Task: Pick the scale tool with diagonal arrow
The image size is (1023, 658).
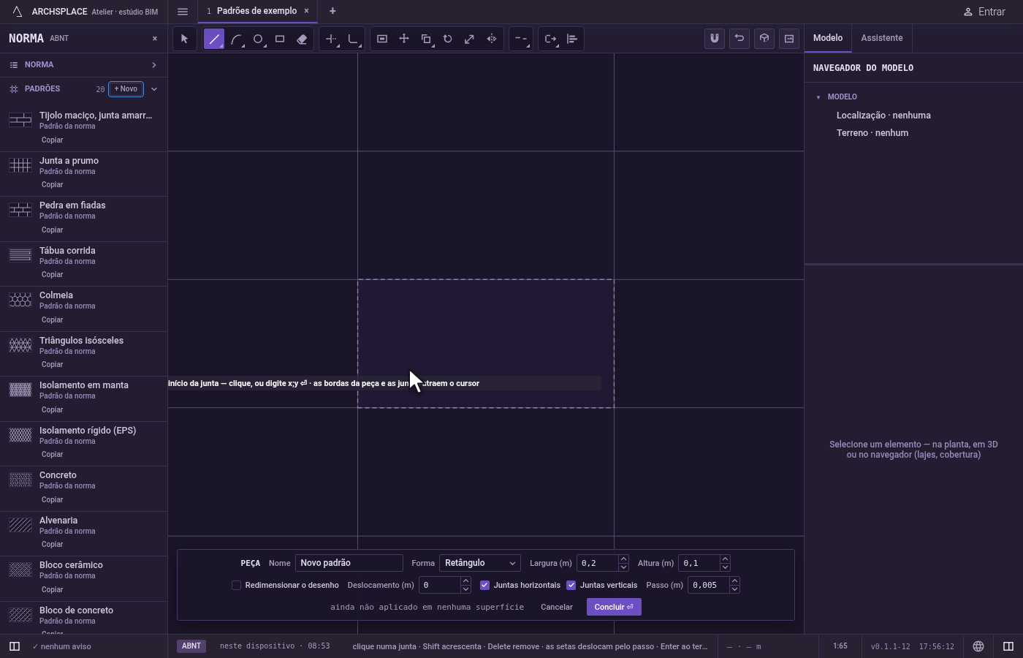Action: point(470,39)
